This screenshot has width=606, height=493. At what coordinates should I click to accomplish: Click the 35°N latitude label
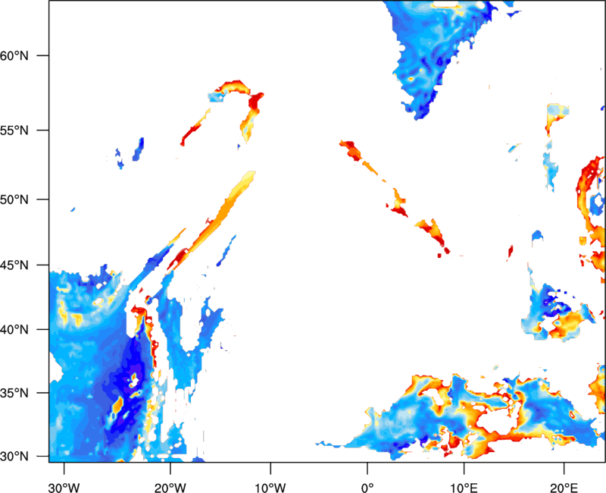[x=14, y=393]
